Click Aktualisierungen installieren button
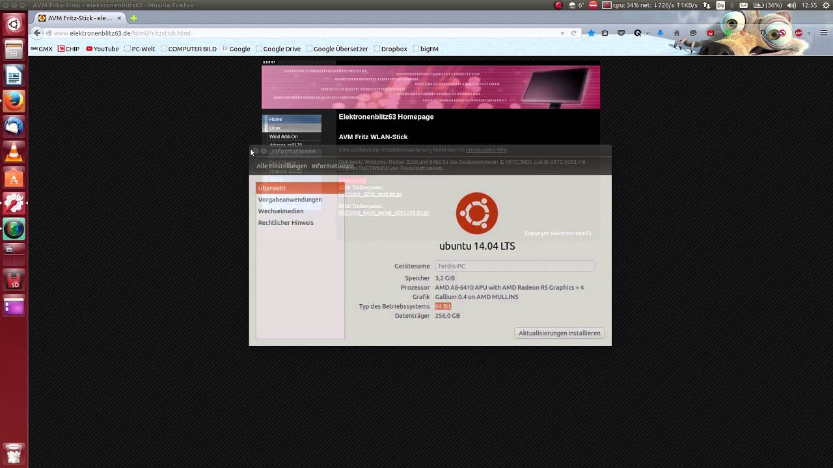 pyautogui.click(x=560, y=333)
